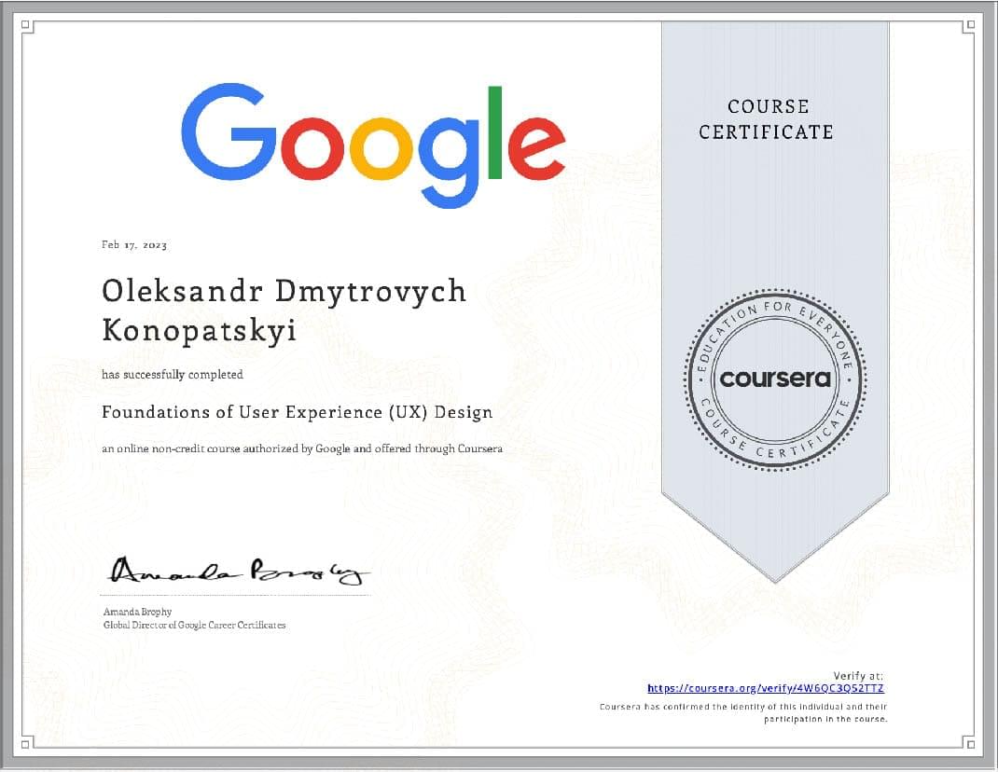
Task: Click the top-left corner square ornament
Action: point(26,27)
